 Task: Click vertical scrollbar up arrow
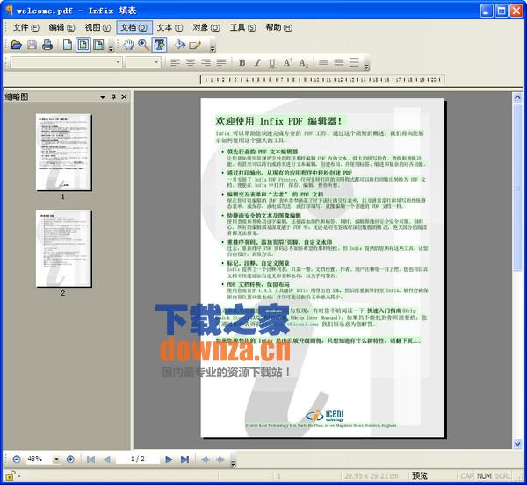pos(517,97)
